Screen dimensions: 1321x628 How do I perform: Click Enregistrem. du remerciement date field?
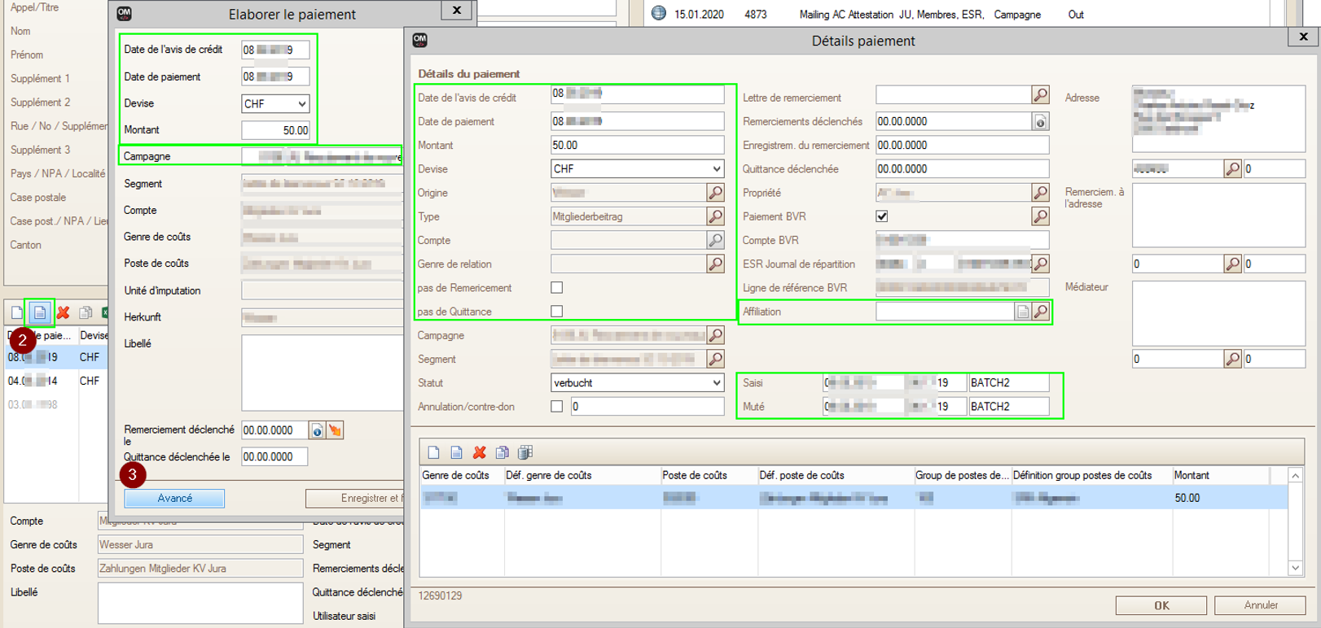tap(962, 145)
